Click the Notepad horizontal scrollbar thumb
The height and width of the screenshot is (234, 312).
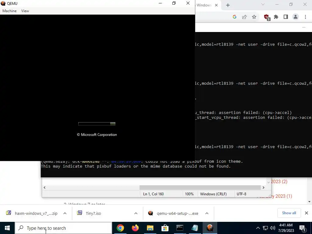pyautogui.click(x=200, y=187)
